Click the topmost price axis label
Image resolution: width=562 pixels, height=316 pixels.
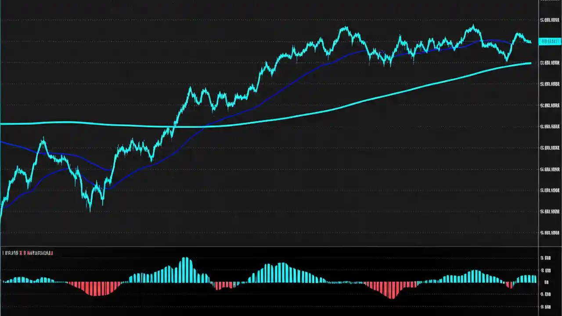pos(550,19)
